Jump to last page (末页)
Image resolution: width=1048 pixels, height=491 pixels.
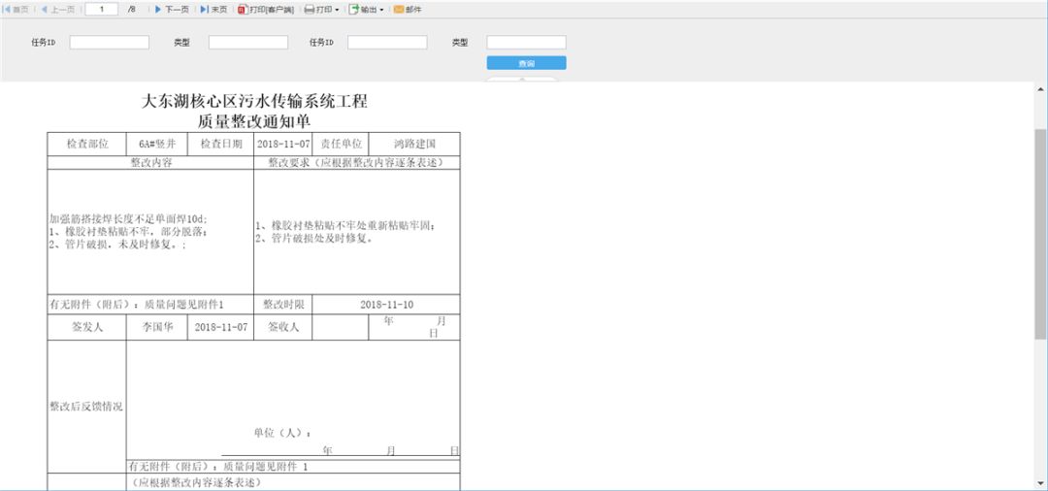(213, 10)
